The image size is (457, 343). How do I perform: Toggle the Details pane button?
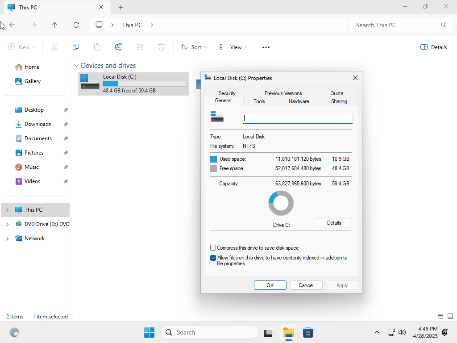pyautogui.click(x=433, y=47)
